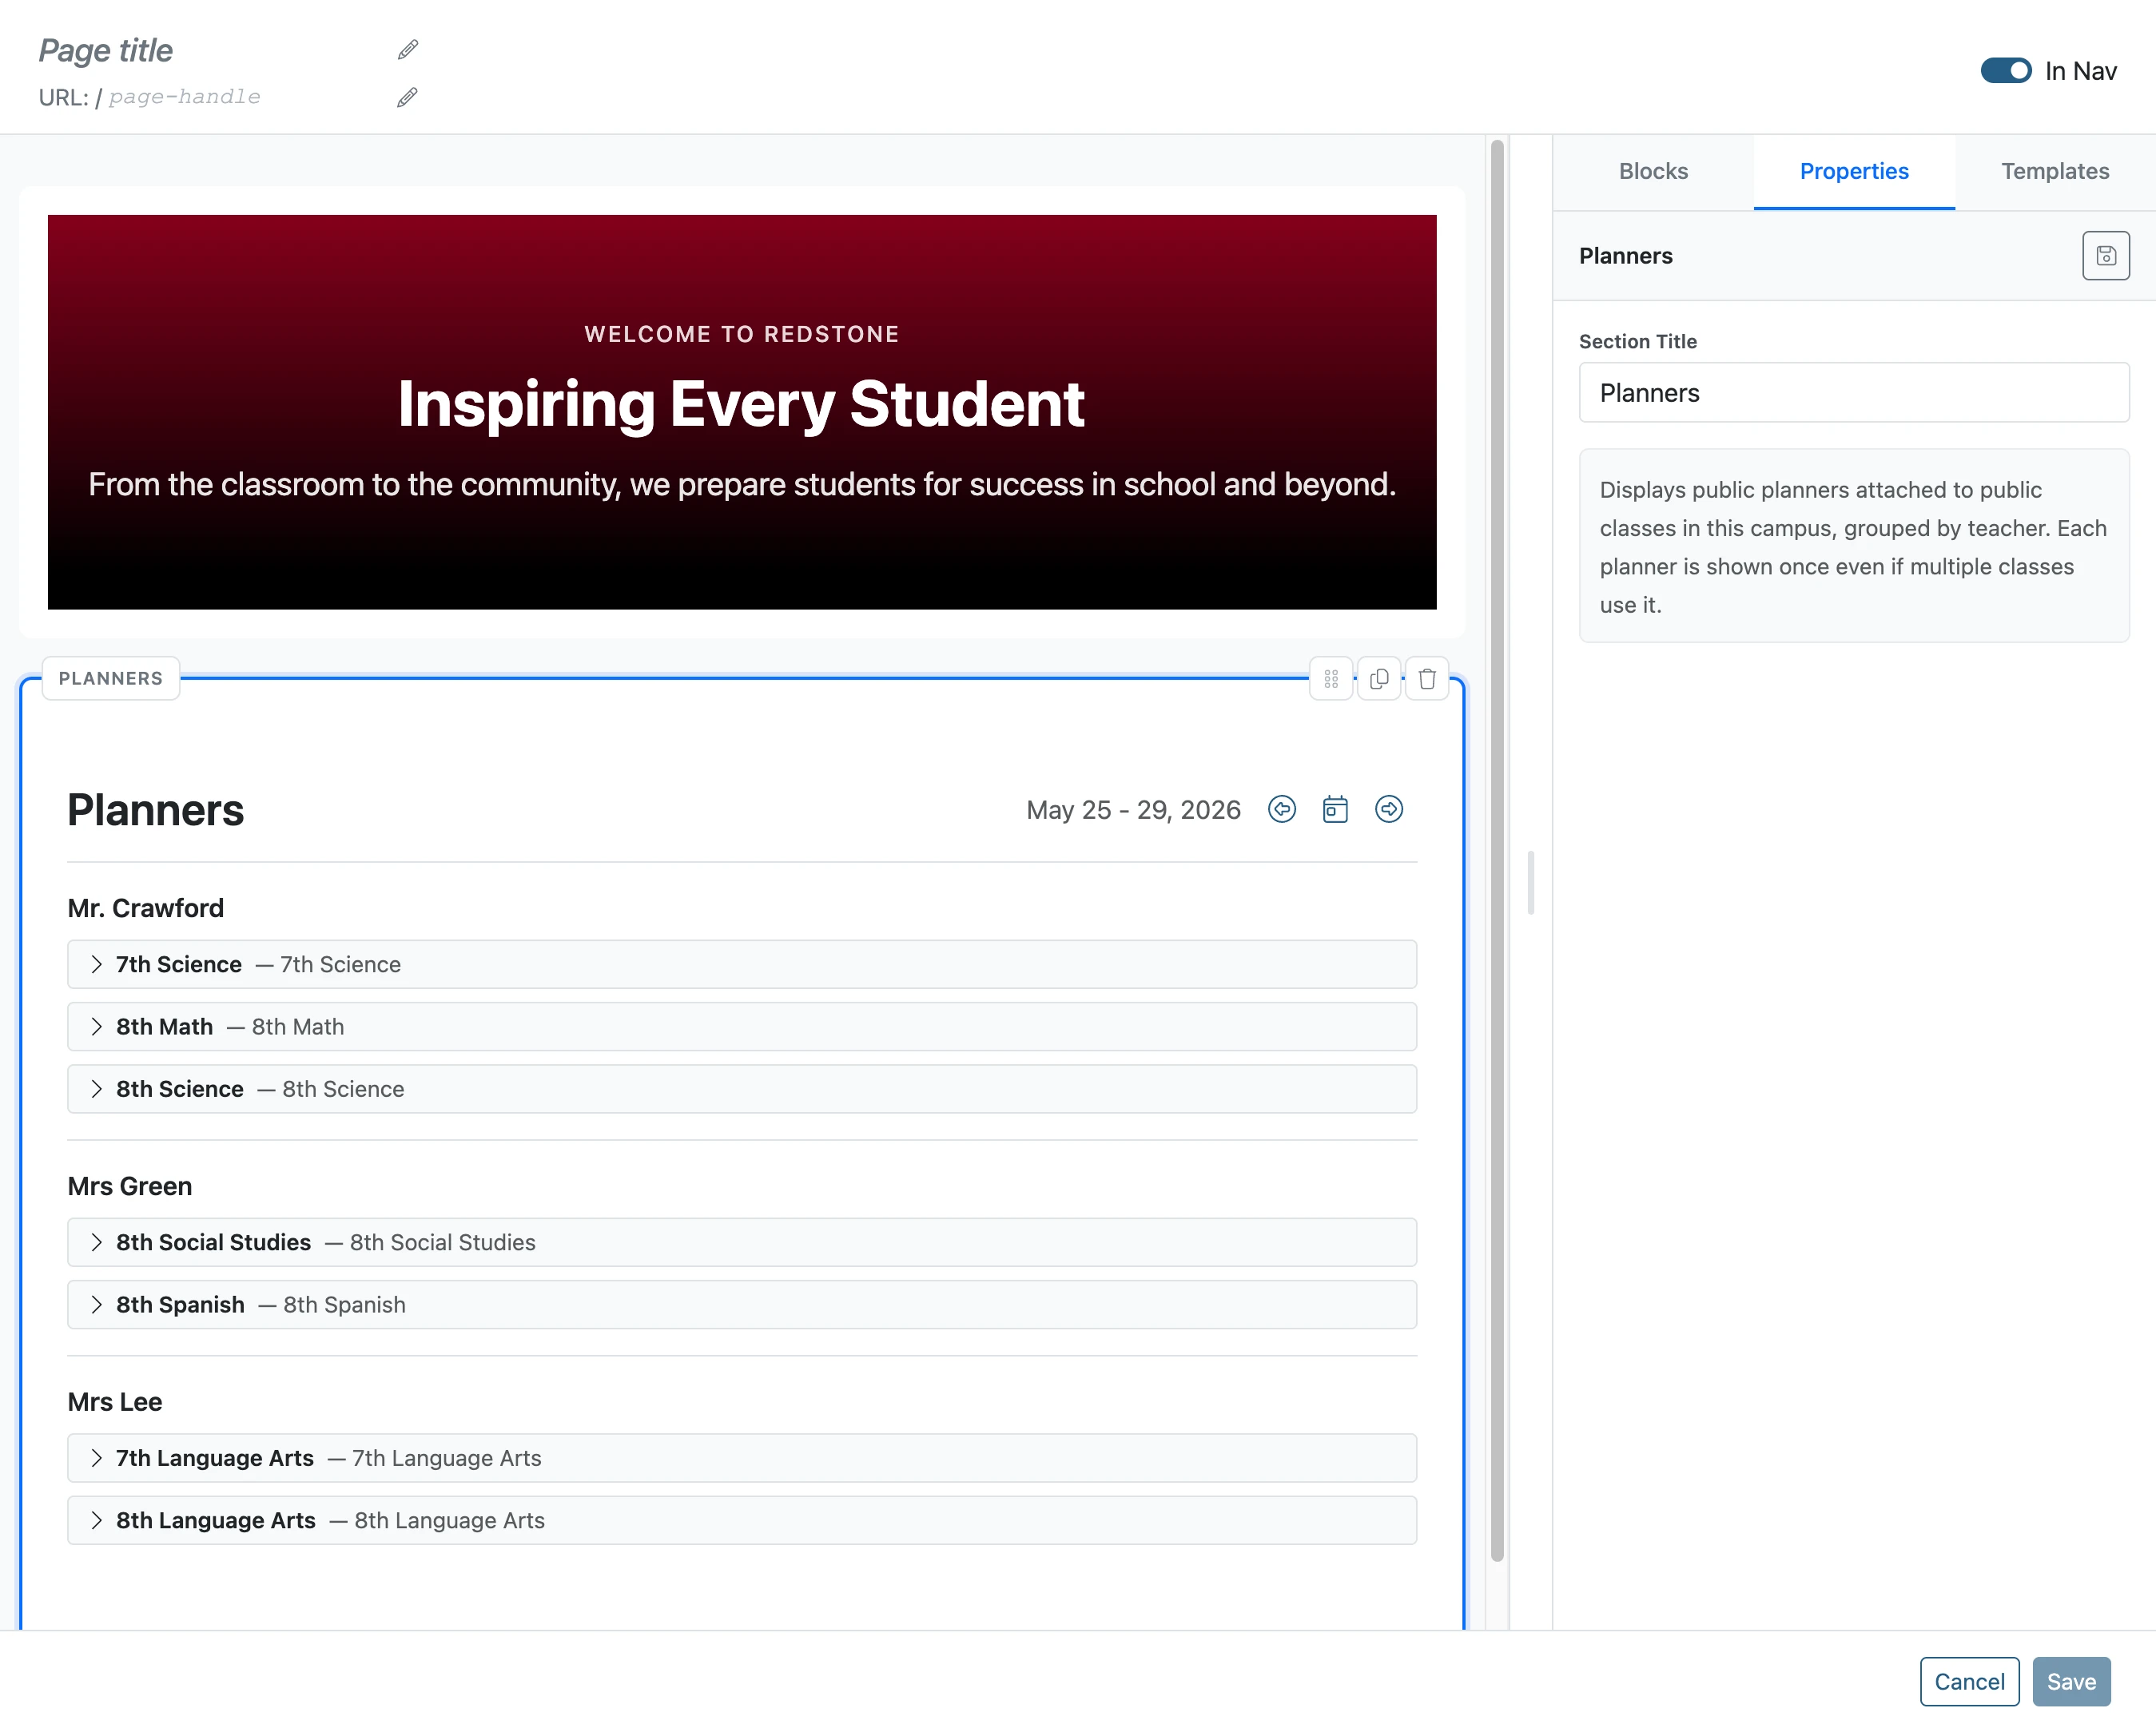Go to previous week in Planners

[1282, 809]
